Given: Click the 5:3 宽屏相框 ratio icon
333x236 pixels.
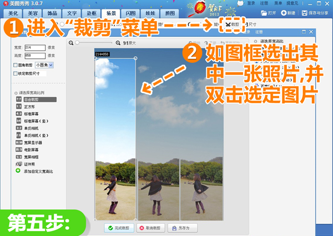Looking at the screenshot, I should [19, 157].
